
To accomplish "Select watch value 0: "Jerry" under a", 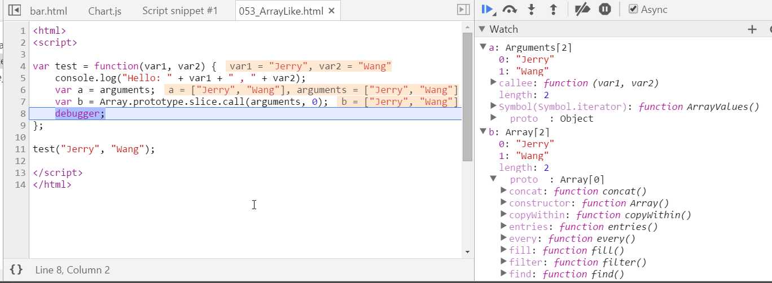I will (x=527, y=59).
